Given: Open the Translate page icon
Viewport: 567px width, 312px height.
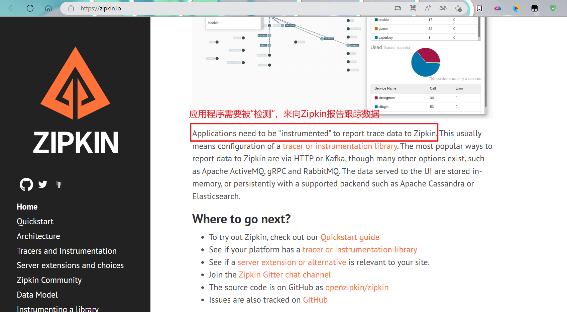Looking at the screenshot, I should [443, 8].
